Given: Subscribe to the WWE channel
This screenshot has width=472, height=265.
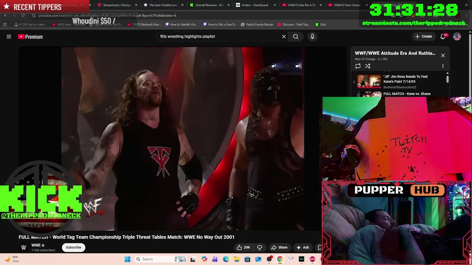Looking at the screenshot, I should click(73, 247).
